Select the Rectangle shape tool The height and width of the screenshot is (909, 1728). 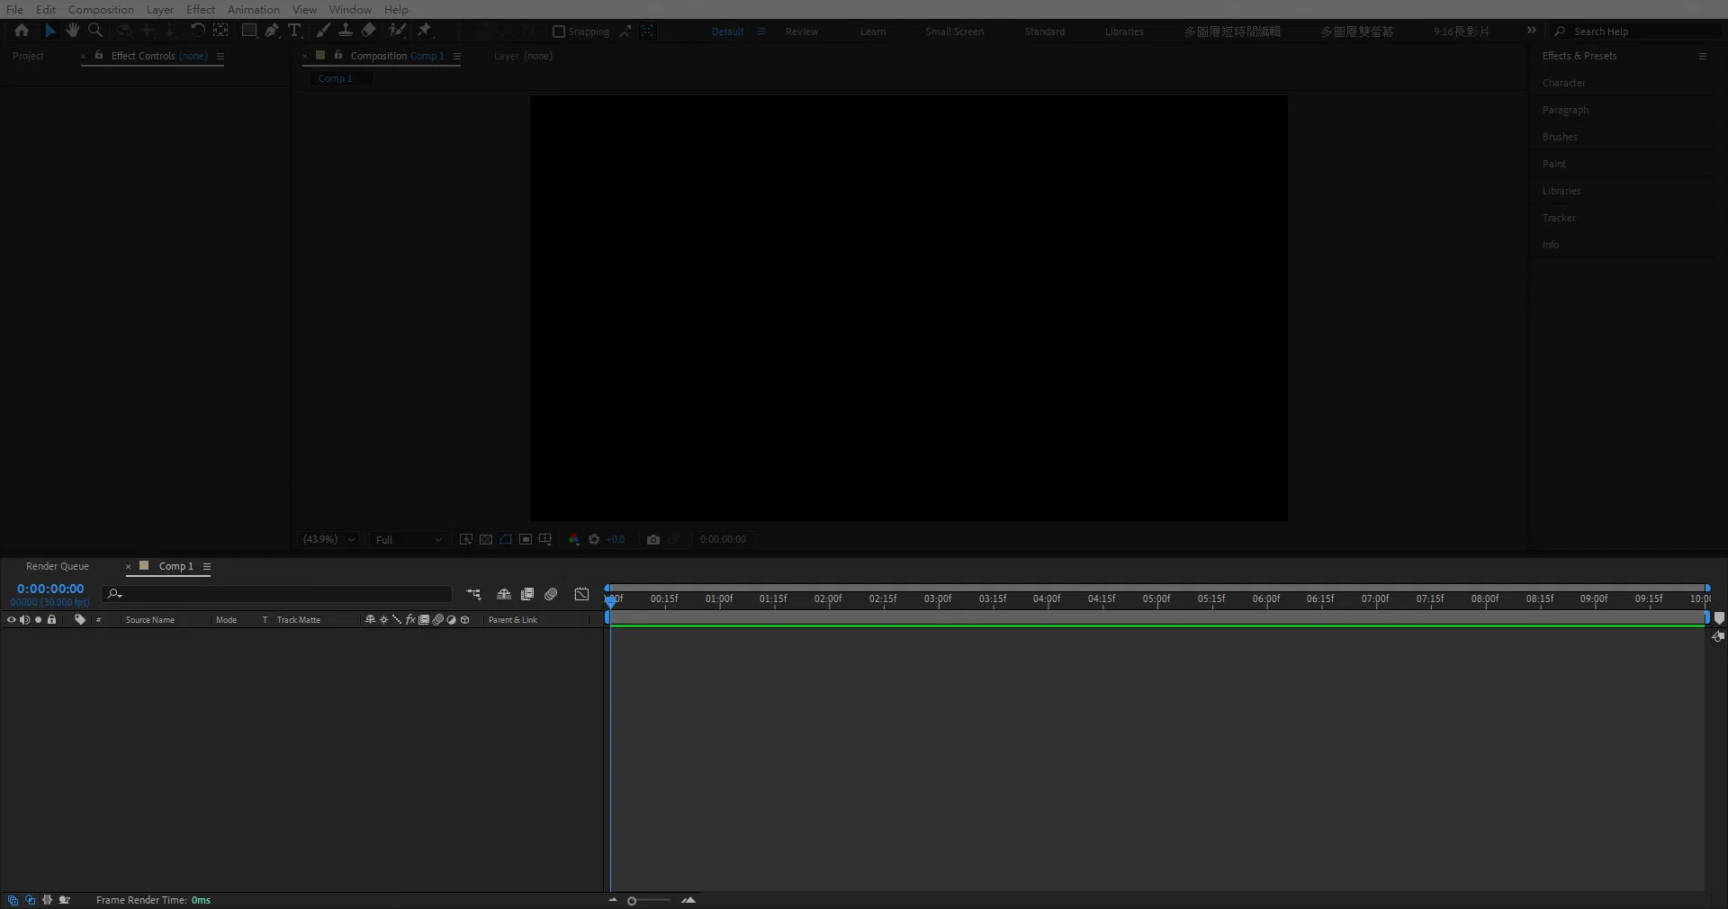pos(249,31)
